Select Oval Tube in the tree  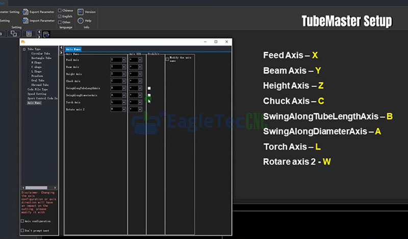pos(38,80)
